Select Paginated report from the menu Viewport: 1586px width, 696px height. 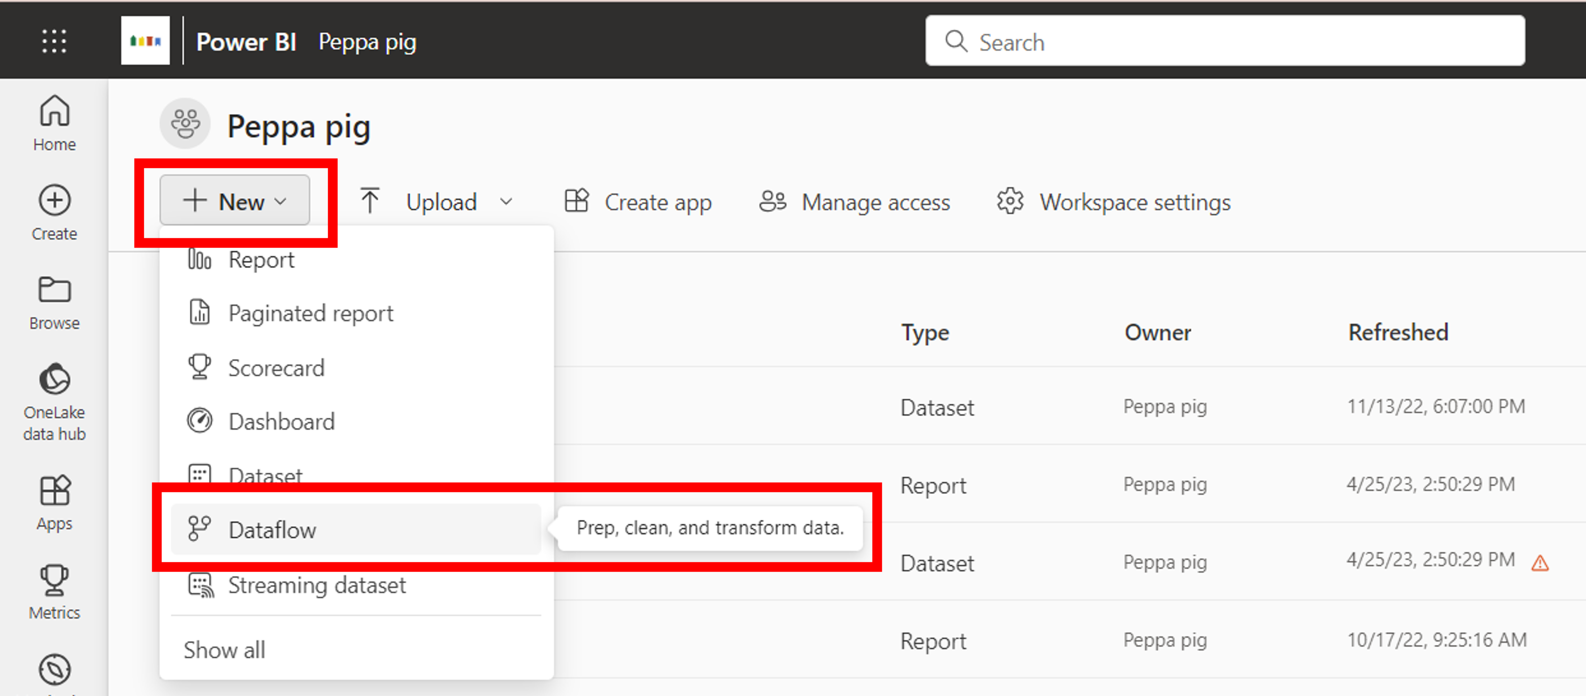coord(356,313)
